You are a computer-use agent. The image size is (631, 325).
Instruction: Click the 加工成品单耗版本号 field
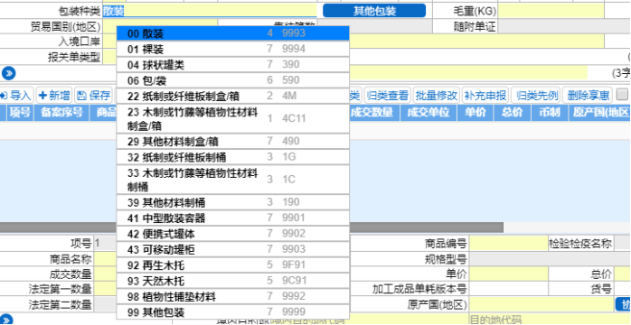click(509, 289)
